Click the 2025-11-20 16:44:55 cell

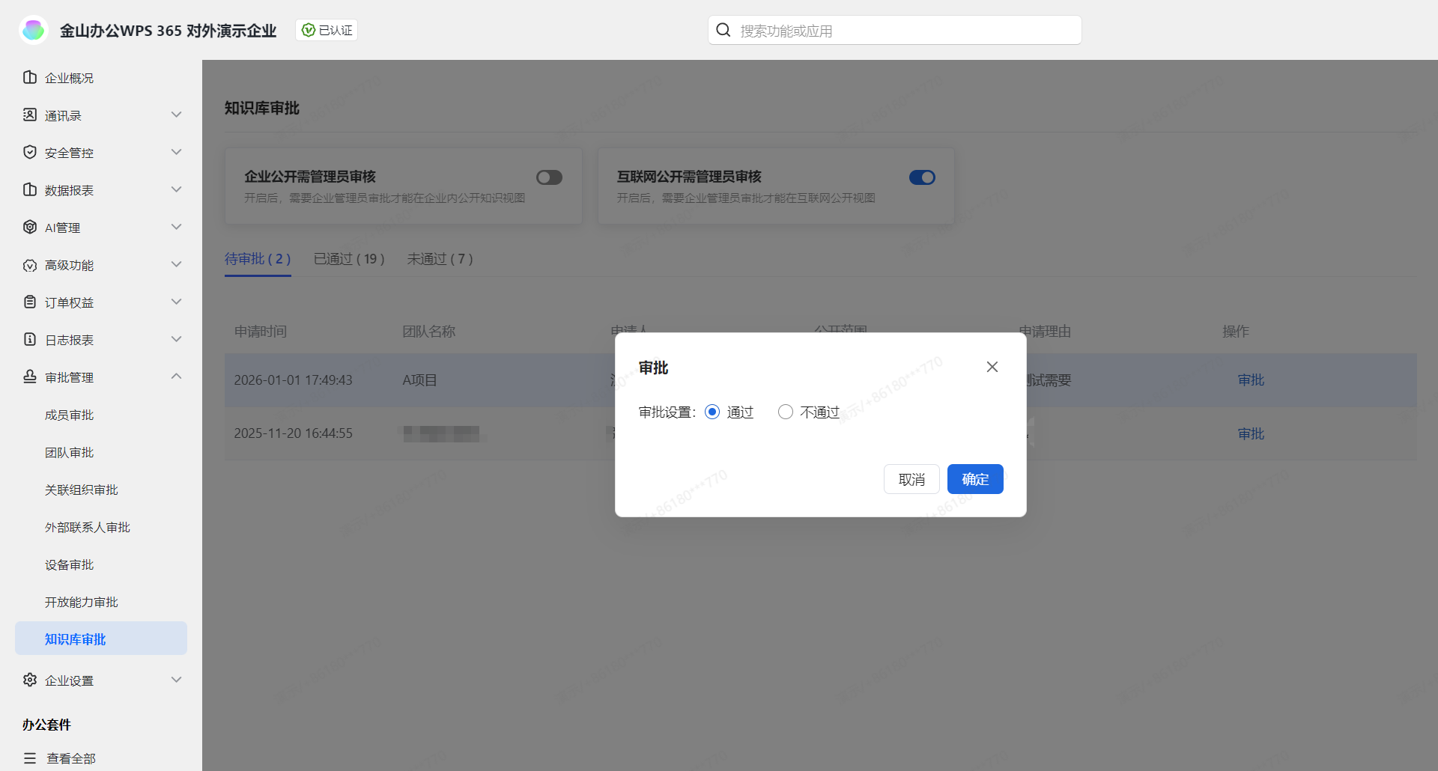coord(293,433)
